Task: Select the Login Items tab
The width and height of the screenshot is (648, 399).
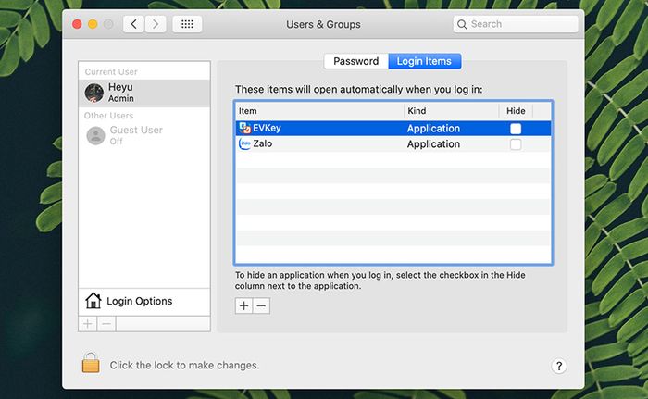Action: (x=424, y=61)
